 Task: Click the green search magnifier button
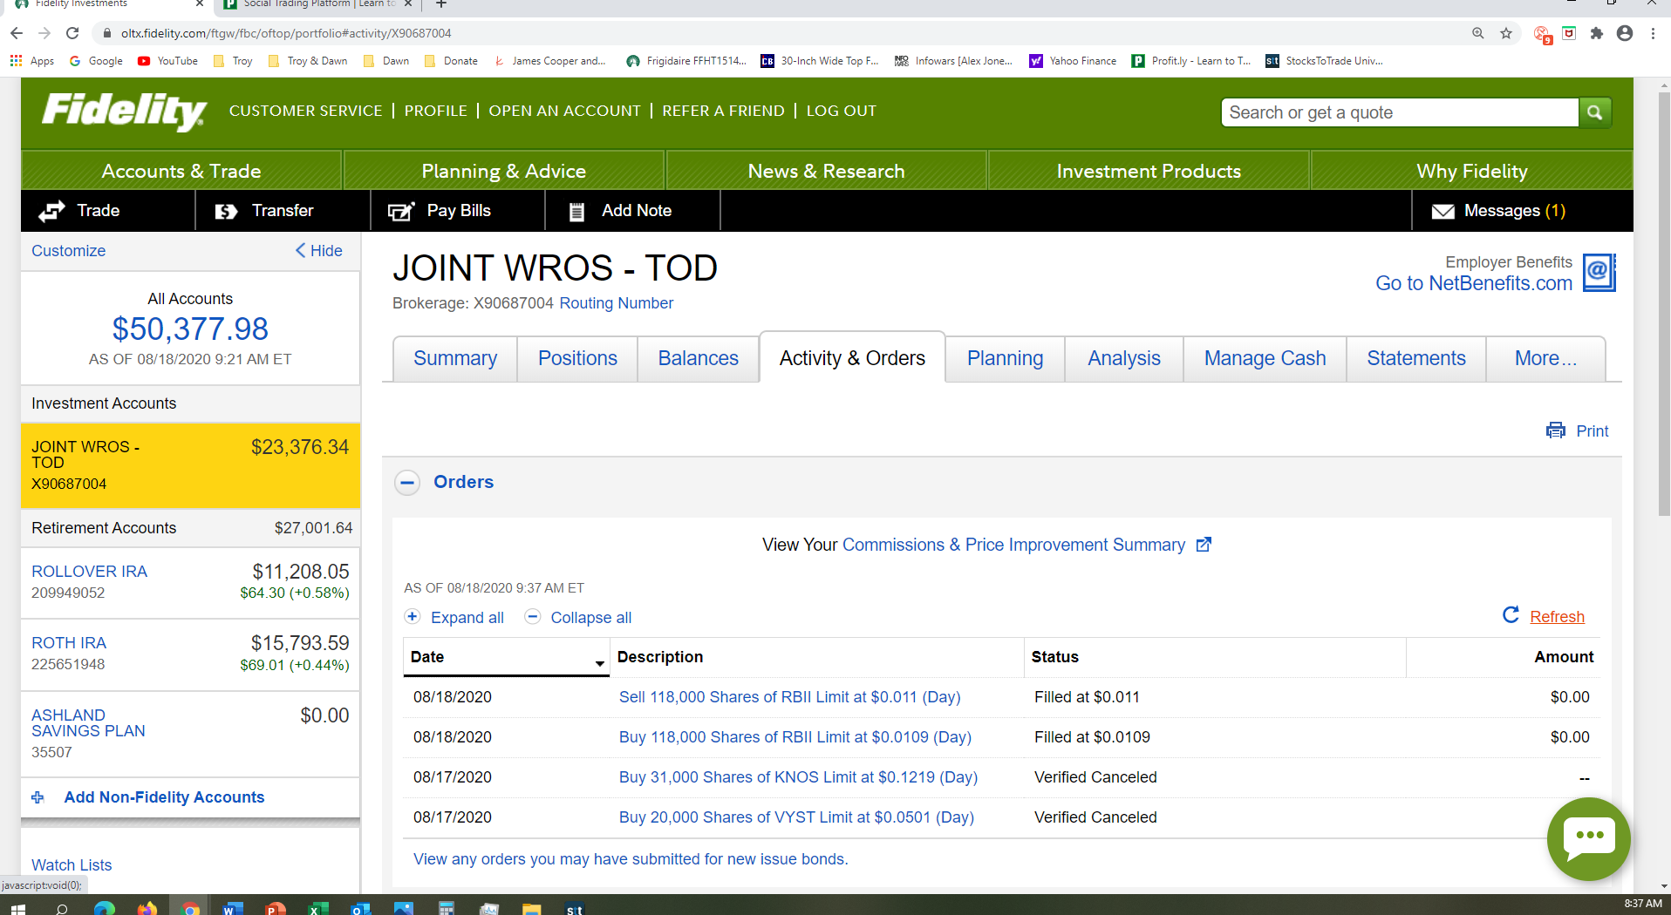[x=1594, y=112]
